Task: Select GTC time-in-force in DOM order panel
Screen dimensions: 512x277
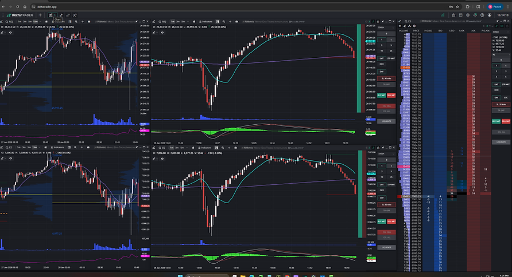Action: tap(506, 98)
